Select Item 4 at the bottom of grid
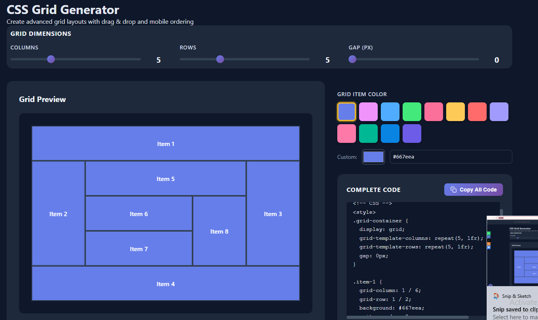Screen dimensions: 538x320 pos(166,283)
